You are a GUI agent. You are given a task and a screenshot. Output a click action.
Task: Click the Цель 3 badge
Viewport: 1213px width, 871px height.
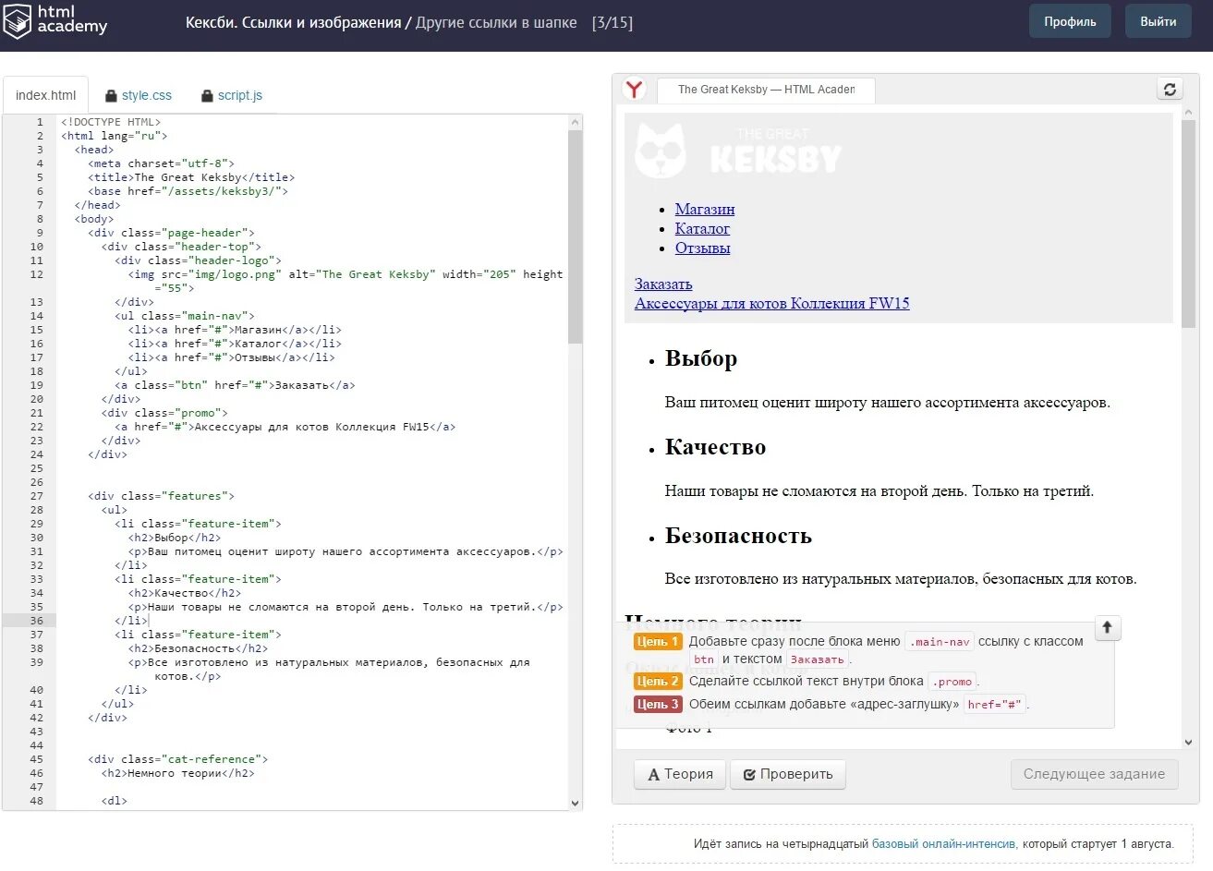click(658, 704)
